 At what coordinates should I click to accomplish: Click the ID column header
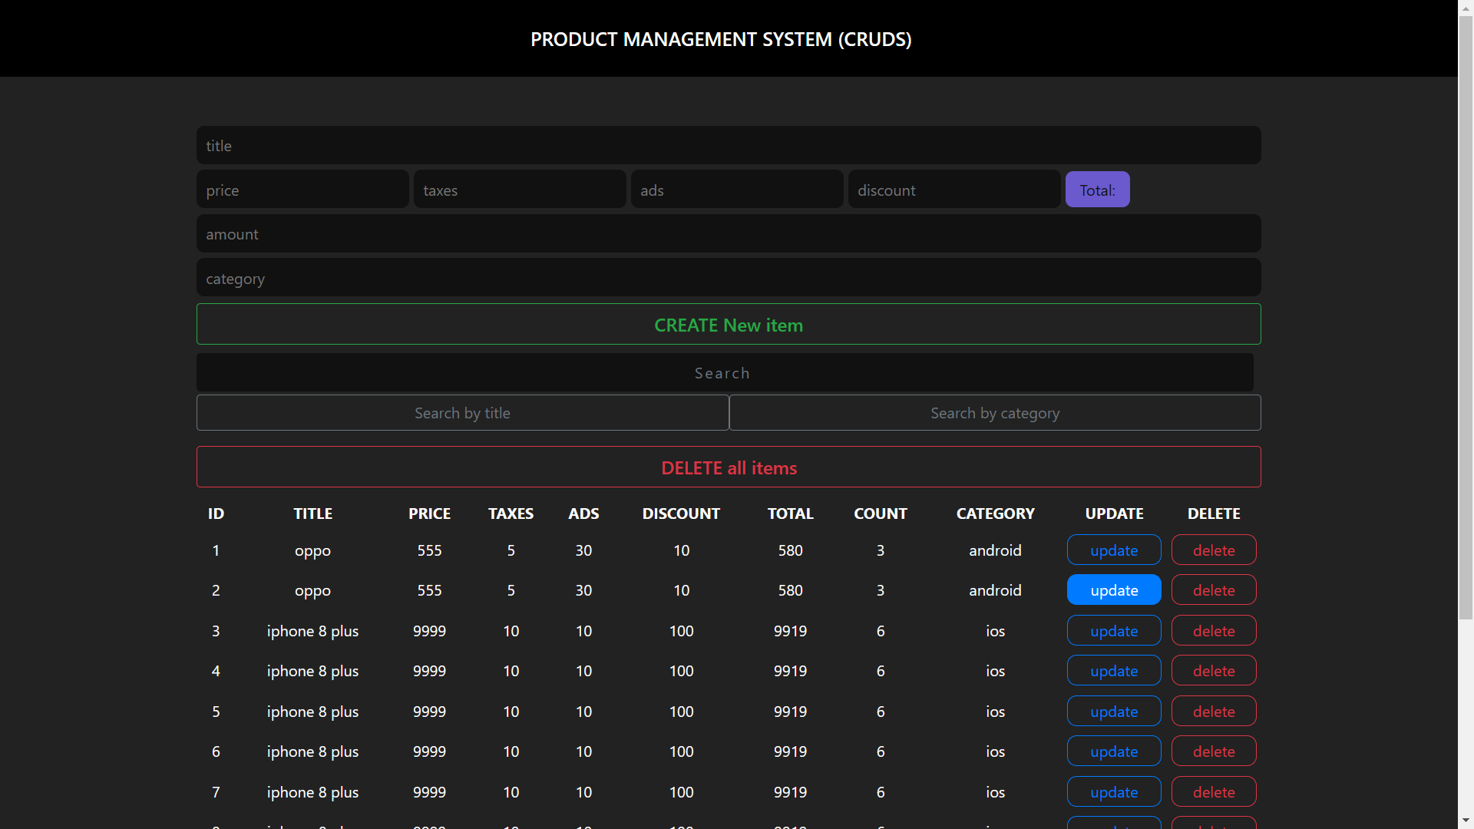[x=216, y=514]
